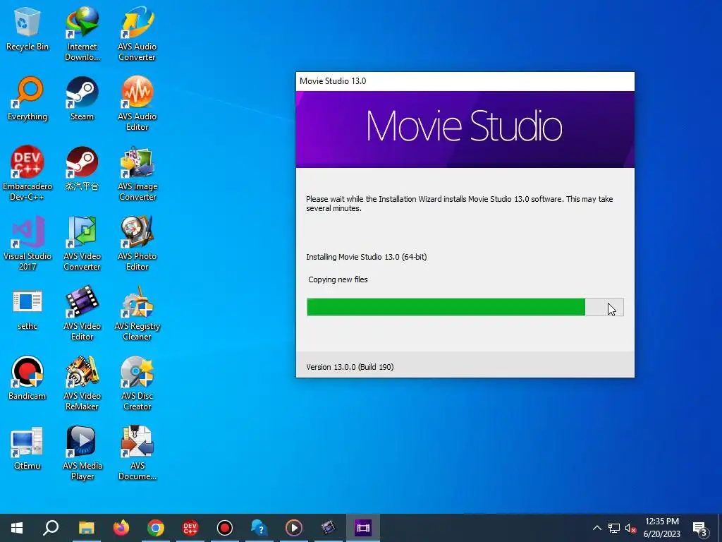
Task: Open File Explorer from the taskbar
Action: pos(86,528)
